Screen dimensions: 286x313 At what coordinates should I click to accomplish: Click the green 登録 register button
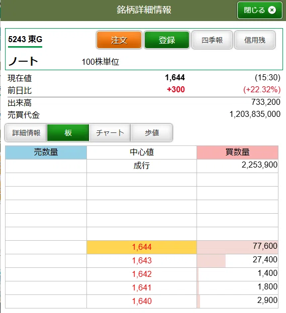coord(167,40)
